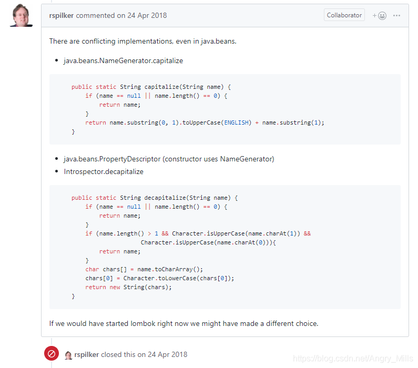Open the 'closed this on 24 Apr 2018' timestamp

pyautogui.click(x=144, y=355)
